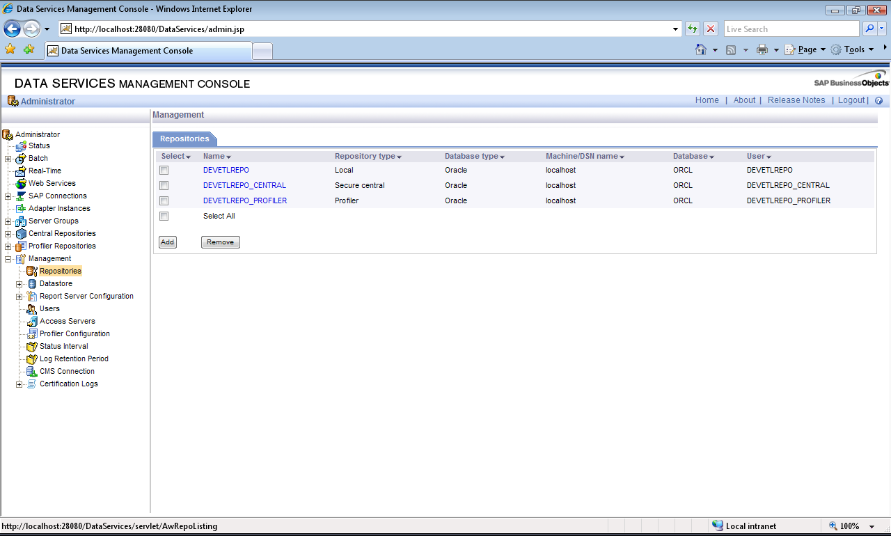Click the Live Search input box
This screenshot has width=891, height=536.
[x=791, y=29]
